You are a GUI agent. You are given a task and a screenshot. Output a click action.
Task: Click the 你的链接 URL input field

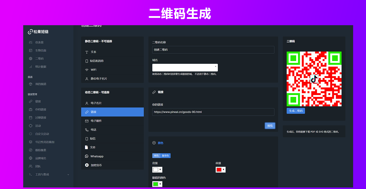click(x=213, y=112)
